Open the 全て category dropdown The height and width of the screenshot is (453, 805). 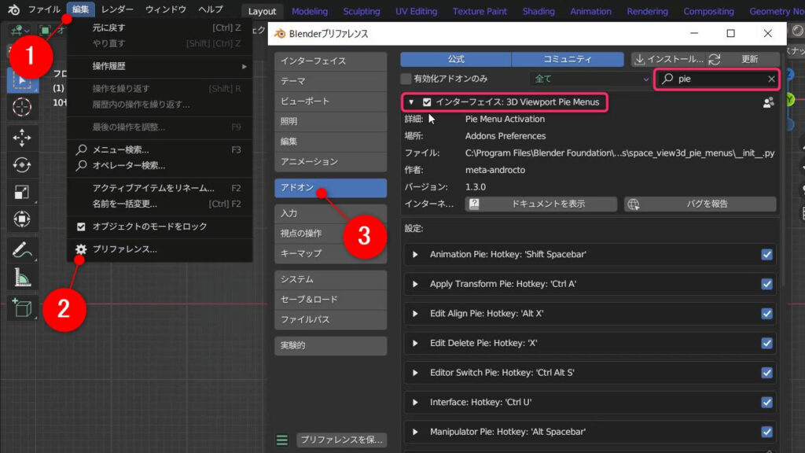click(590, 79)
